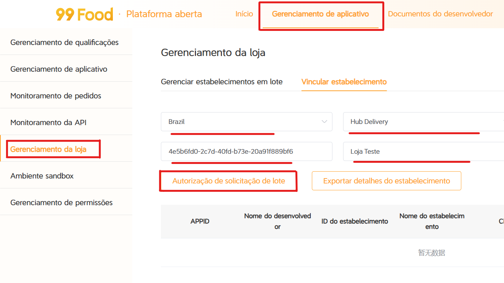Click ID do estabelecimento column header
The width and height of the screenshot is (504, 283).
[x=355, y=221]
